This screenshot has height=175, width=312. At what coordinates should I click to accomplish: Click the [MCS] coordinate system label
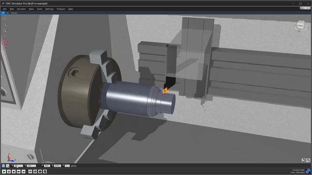(74, 166)
